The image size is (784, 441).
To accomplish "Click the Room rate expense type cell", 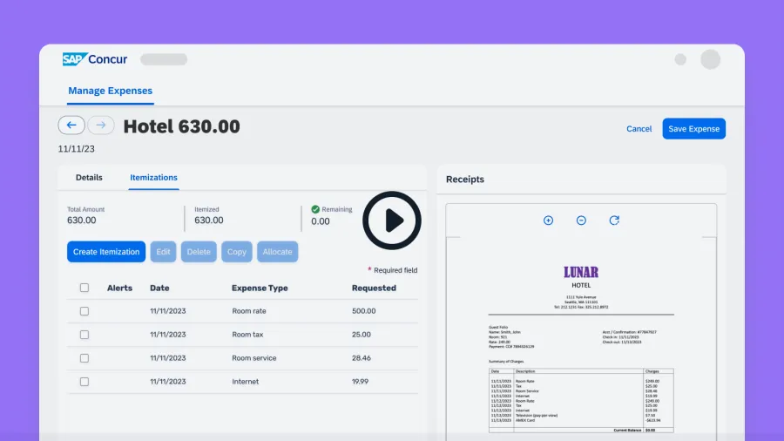I will [x=249, y=311].
